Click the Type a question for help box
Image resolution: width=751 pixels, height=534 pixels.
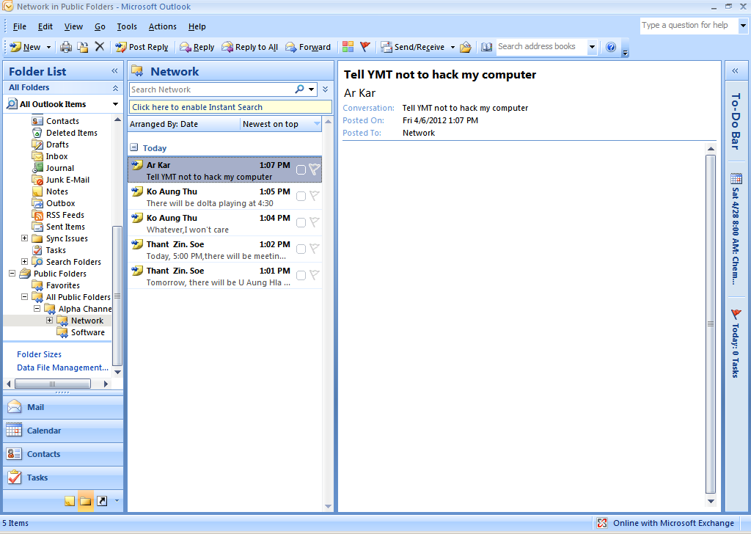pos(688,26)
